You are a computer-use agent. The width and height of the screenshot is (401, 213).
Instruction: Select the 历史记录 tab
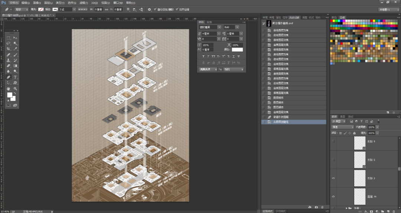[x=294, y=18]
